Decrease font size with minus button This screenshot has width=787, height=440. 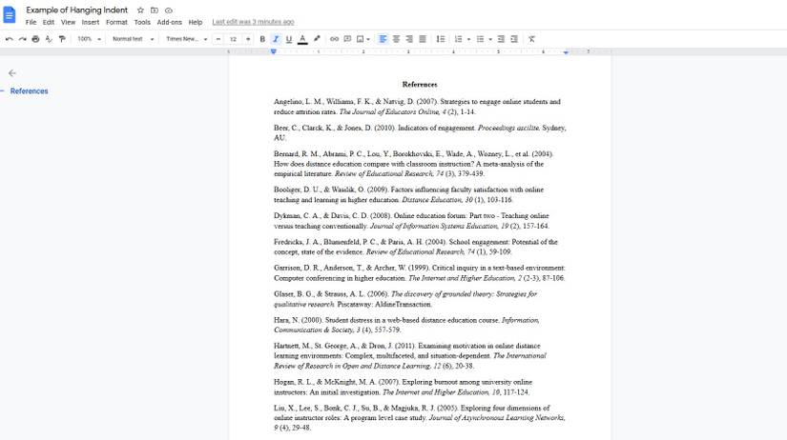(x=218, y=39)
